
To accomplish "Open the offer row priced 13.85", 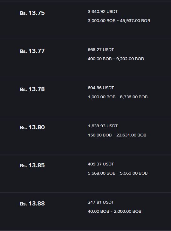I will coord(86,173).
